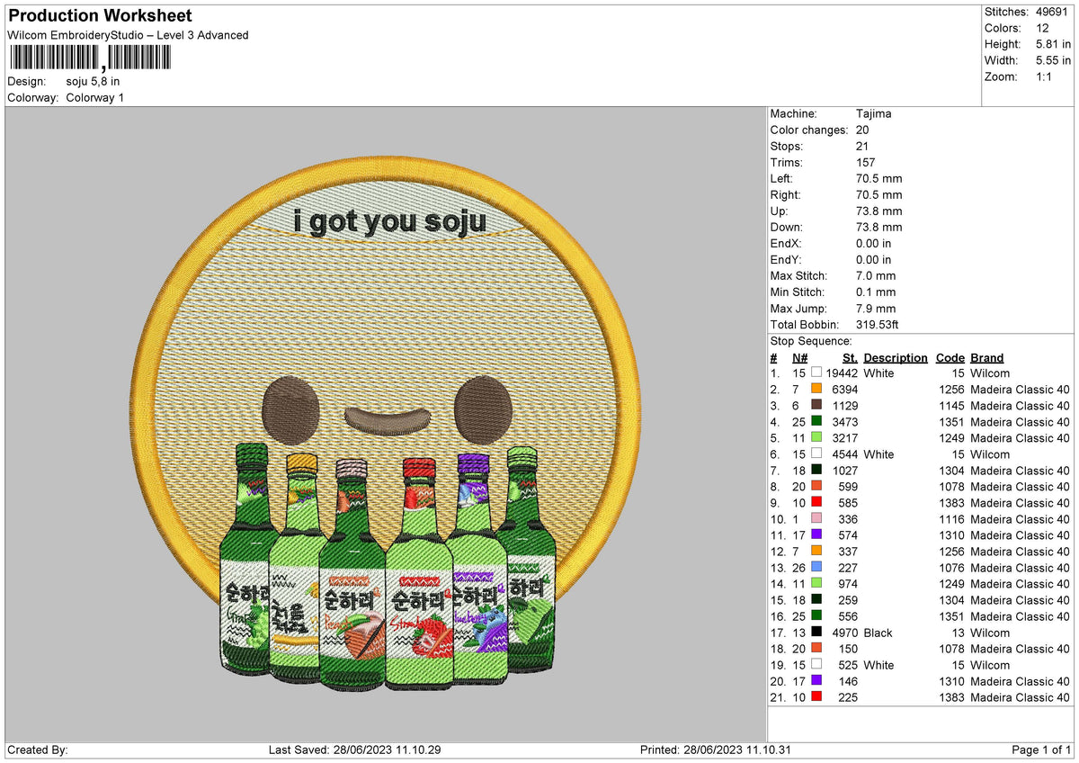Screen dimensions: 1079x763
Task: Click the N# column header
Action: point(799,357)
